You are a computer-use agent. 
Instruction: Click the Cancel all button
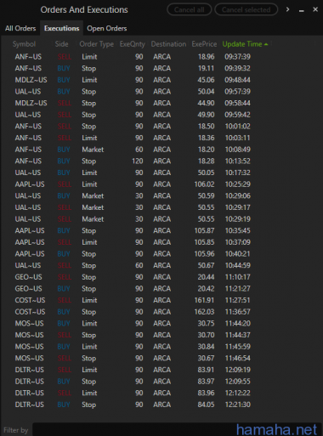(189, 9)
